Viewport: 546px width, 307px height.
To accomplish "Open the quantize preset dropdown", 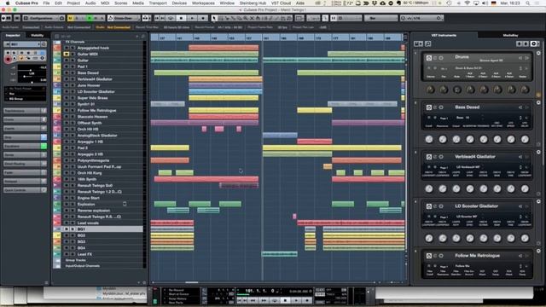I will tap(421, 18).
